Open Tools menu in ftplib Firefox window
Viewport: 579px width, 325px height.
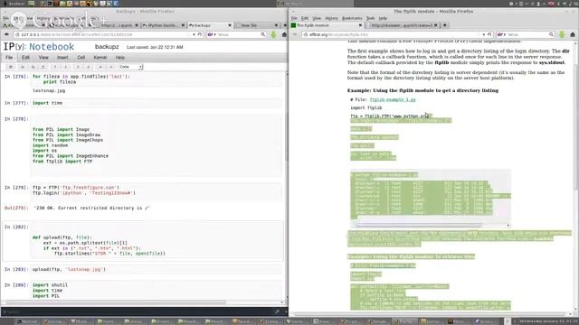(x=370, y=18)
